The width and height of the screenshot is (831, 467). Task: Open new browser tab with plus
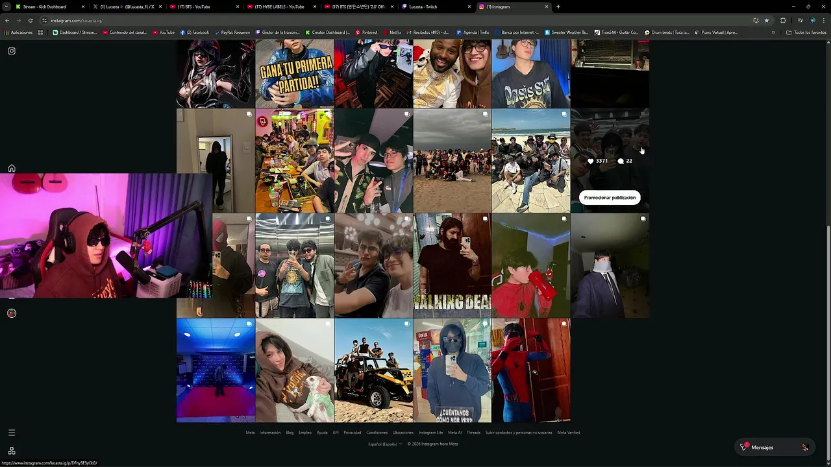(558, 6)
